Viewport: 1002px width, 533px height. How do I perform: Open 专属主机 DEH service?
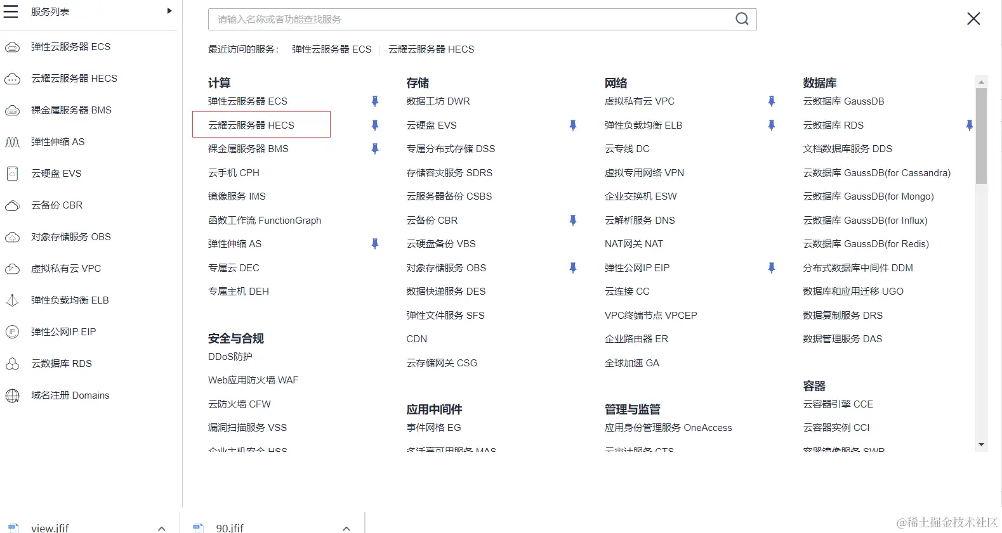coord(239,292)
